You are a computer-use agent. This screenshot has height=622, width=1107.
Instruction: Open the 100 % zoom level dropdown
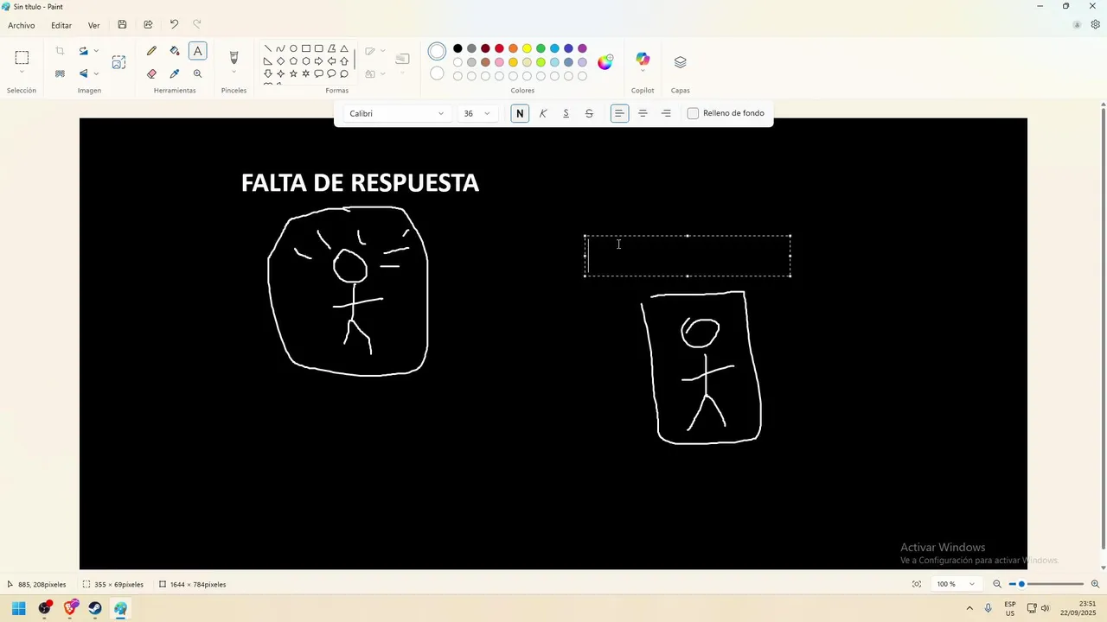pyautogui.click(x=956, y=584)
